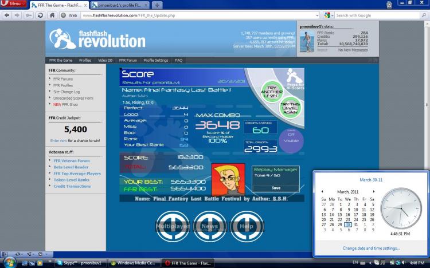Open the Site Change Log link
This screenshot has height=268, width=430.
coord(67,92)
